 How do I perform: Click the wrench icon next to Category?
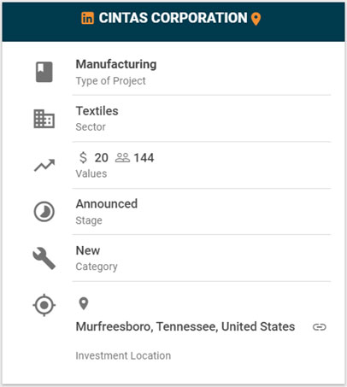[x=44, y=258]
